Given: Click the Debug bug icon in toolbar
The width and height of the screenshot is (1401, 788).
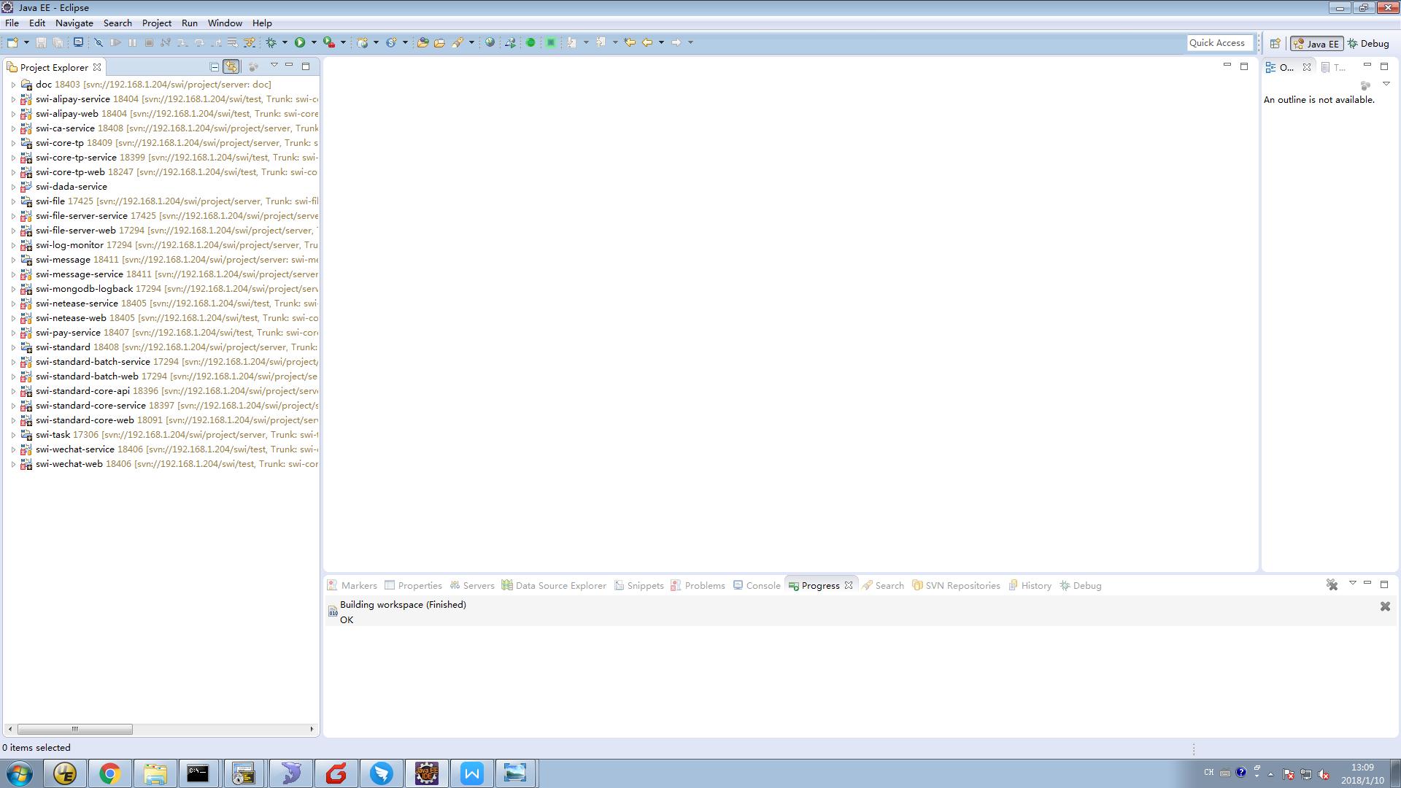Looking at the screenshot, I should tap(271, 42).
